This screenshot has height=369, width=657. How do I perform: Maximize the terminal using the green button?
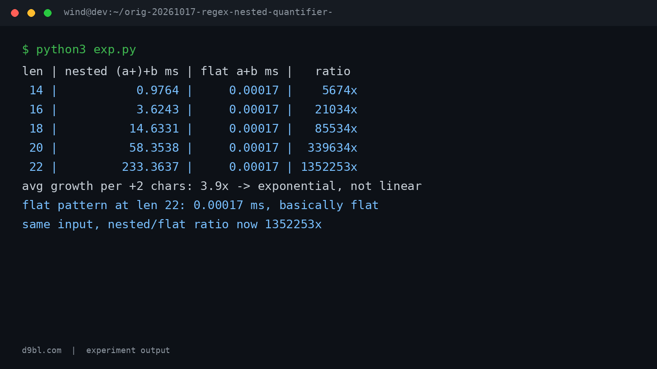point(47,13)
